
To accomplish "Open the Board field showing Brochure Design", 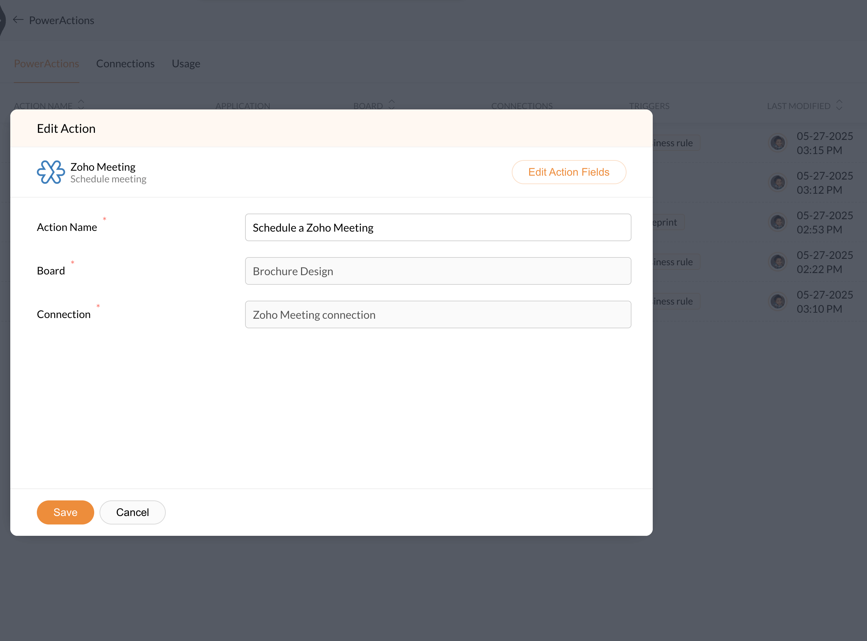I will click(438, 271).
